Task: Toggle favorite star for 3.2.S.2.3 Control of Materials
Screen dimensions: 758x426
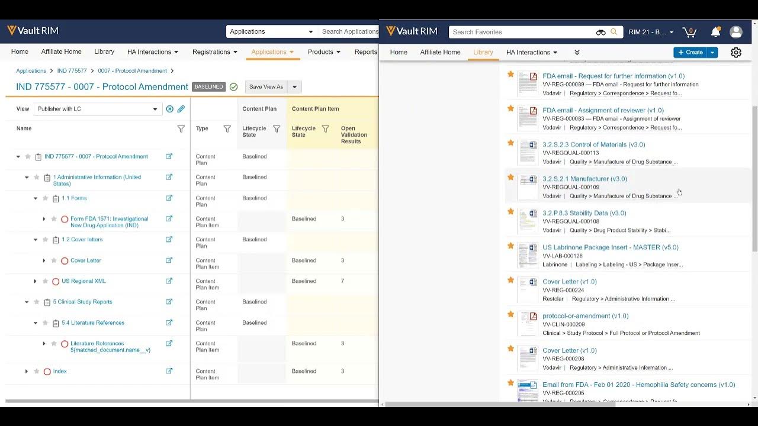Action: [510, 143]
